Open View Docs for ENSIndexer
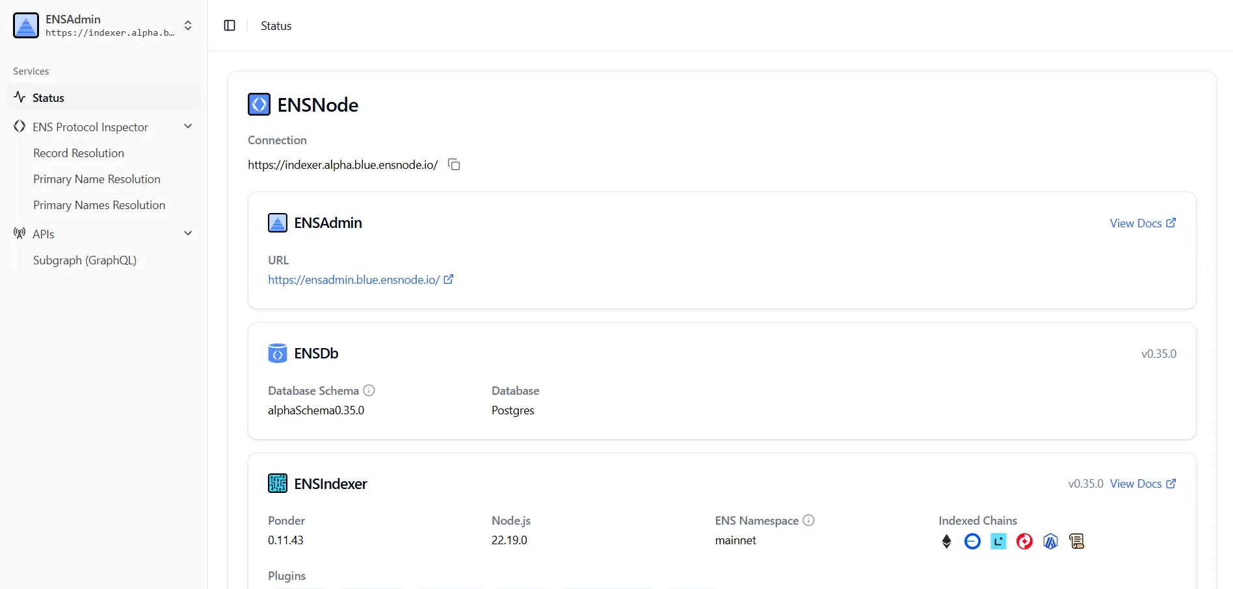The height and width of the screenshot is (589, 1233). (1142, 484)
